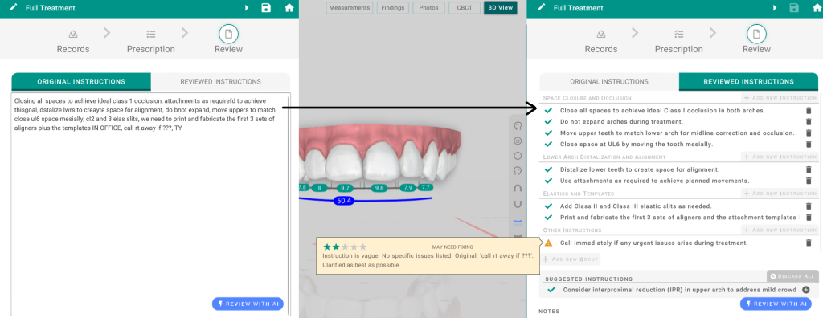Toggle checkmark for 'Distalize lower teeth'
Viewport: 823px width, 318px height.
click(548, 169)
